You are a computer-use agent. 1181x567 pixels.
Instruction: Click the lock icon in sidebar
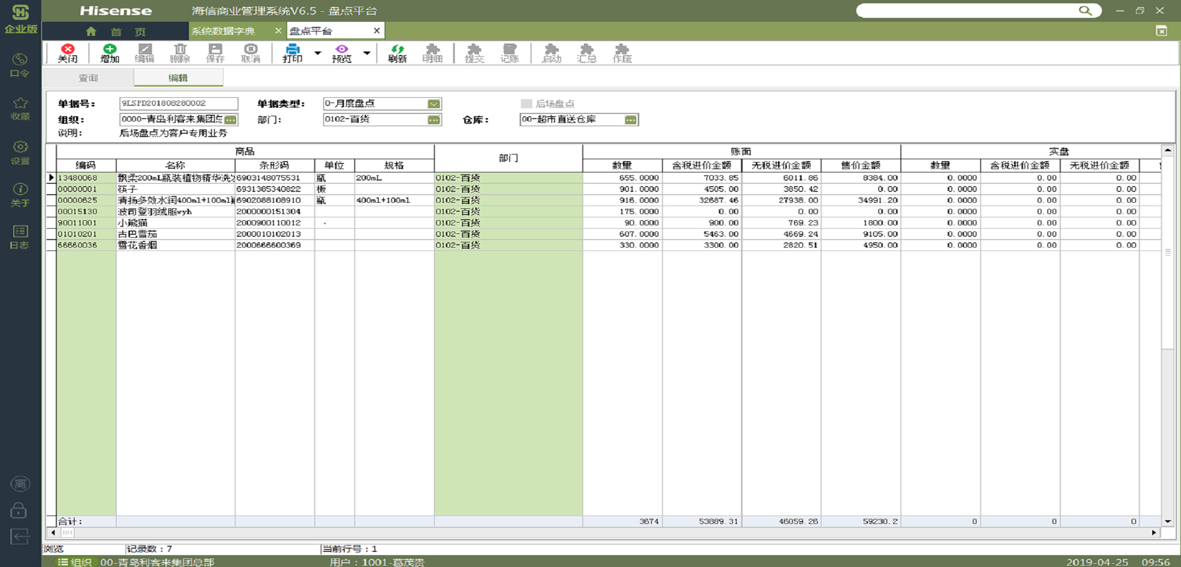tap(19, 510)
